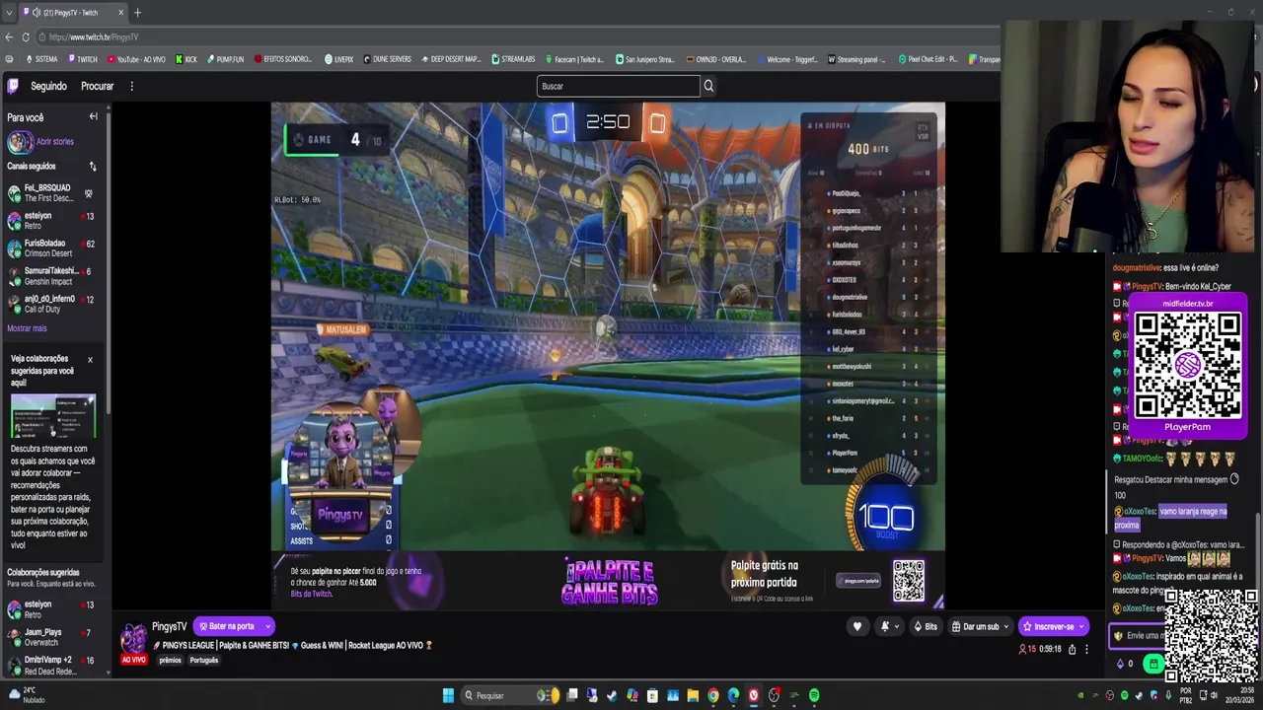The width and height of the screenshot is (1263, 710).
Task: Open TWITCH bookmark
Action: pyautogui.click(x=82, y=59)
